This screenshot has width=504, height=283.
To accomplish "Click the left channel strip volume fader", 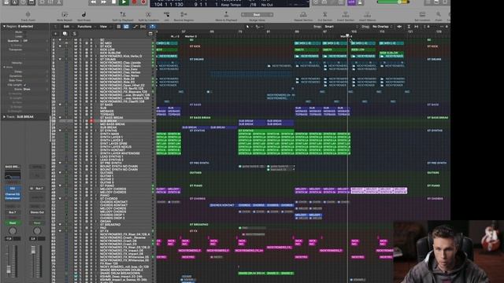I will coord(9,269).
